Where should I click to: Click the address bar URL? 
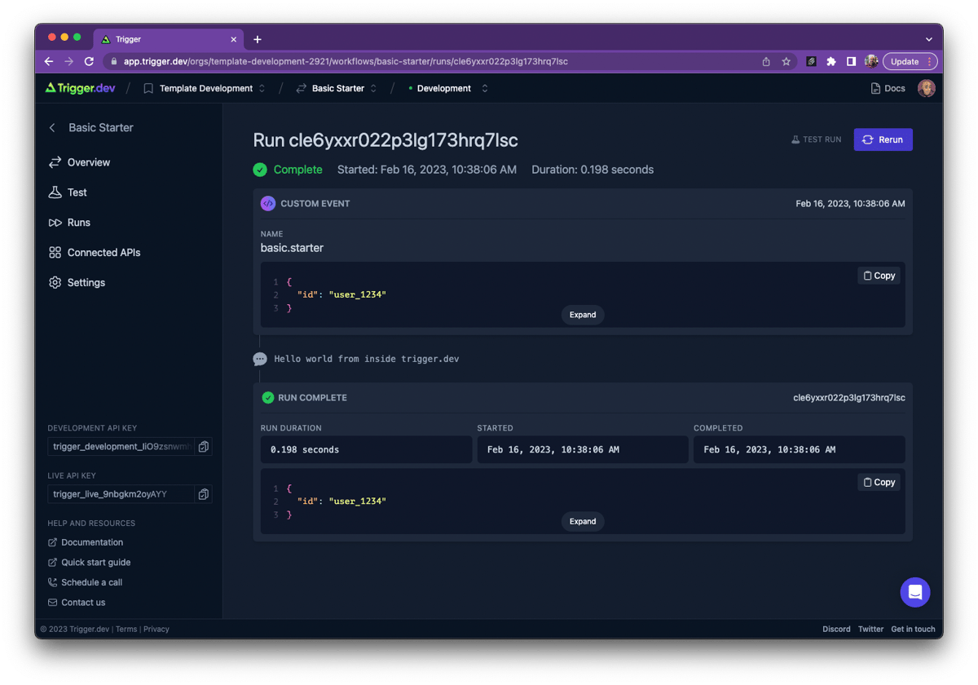[346, 61]
